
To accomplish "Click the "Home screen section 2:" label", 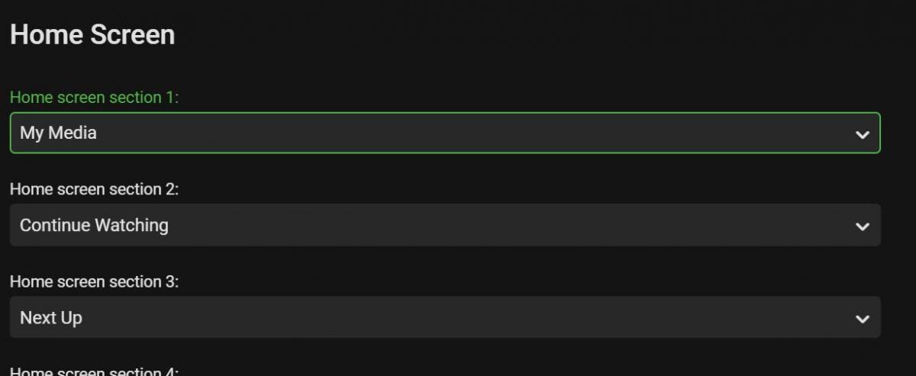I will [x=94, y=189].
